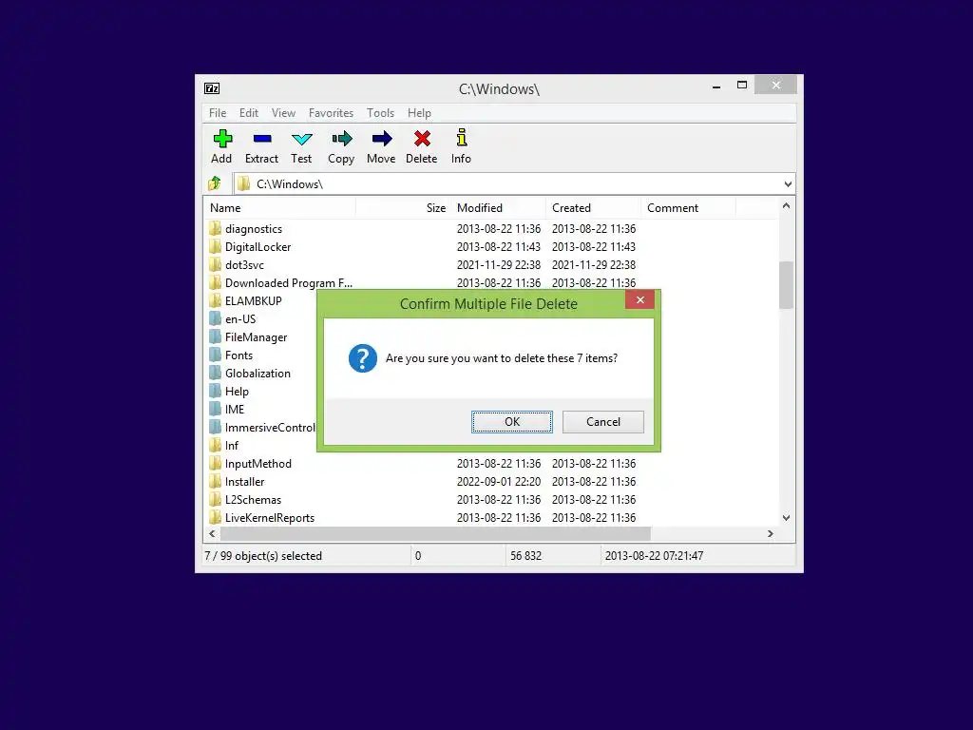Minimize the 7-Zip window

[716, 86]
